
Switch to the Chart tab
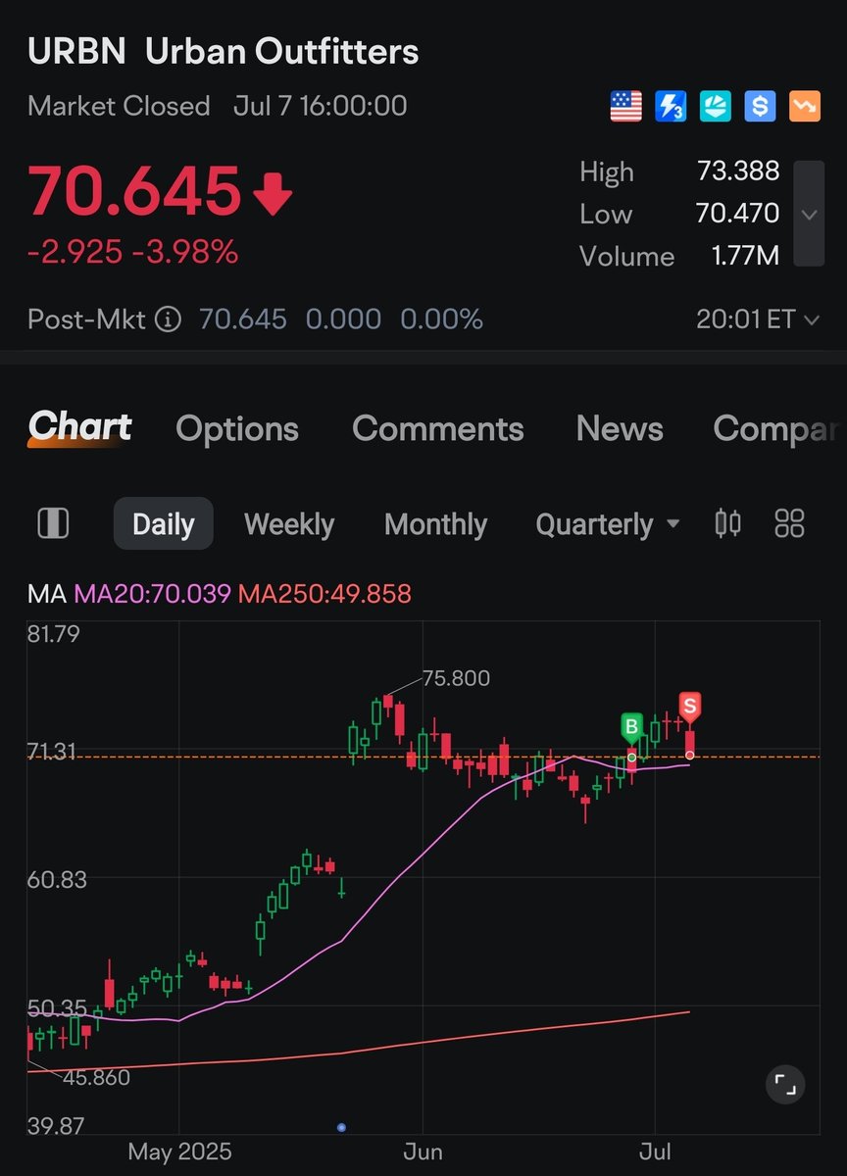[80, 427]
